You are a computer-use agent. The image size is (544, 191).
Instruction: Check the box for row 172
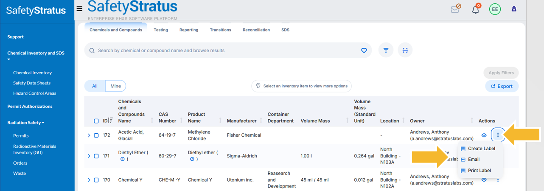coord(96,135)
